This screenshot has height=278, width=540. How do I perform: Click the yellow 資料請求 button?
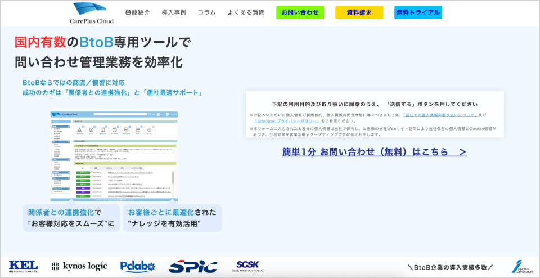(359, 12)
